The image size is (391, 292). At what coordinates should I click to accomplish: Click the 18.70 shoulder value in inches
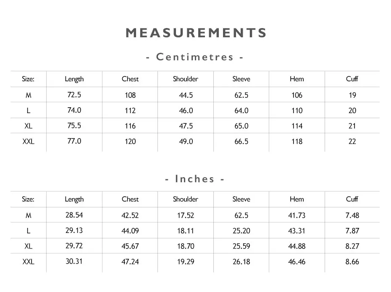coord(186,246)
